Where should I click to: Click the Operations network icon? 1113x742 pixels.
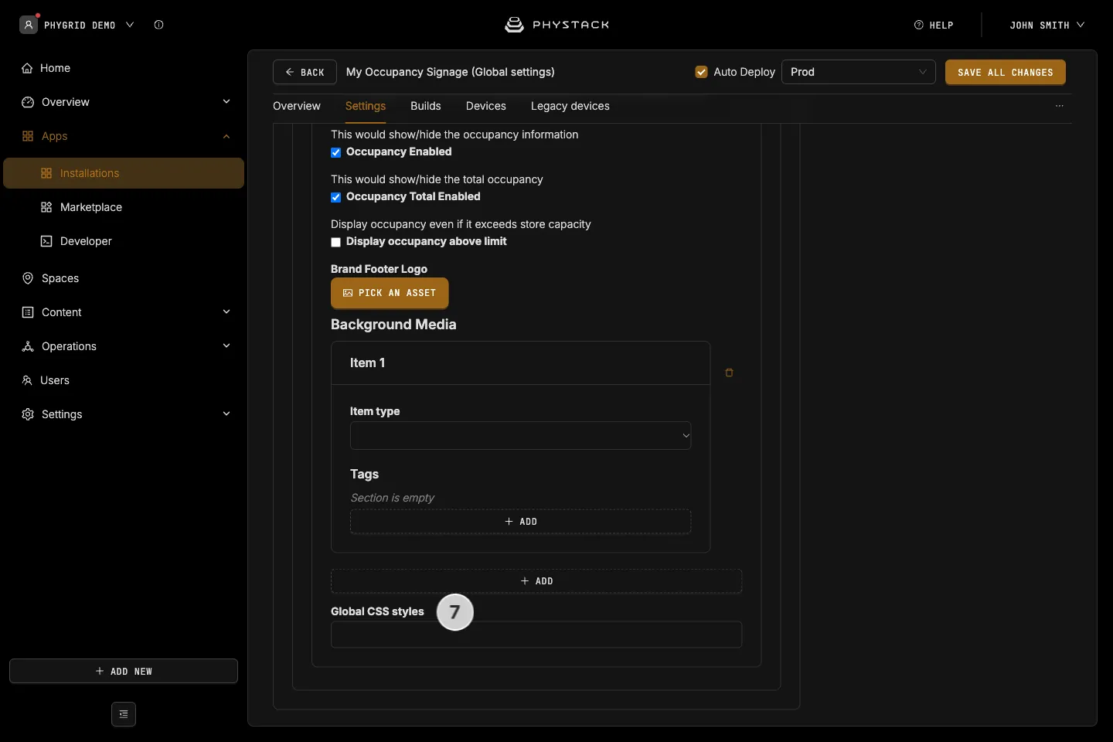(x=28, y=346)
